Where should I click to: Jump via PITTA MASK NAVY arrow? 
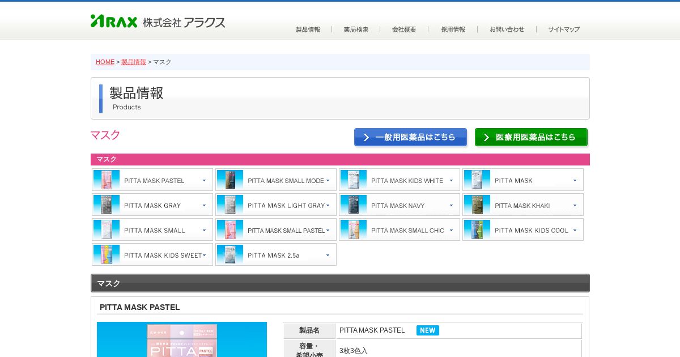tap(451, 206)
